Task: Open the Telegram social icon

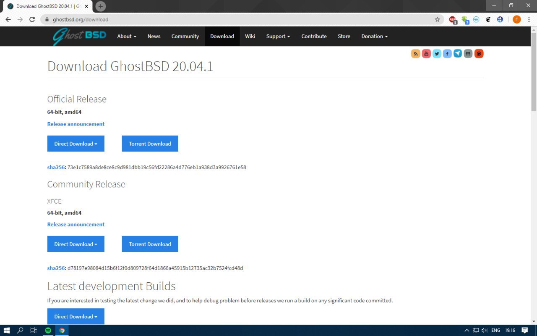Action: pos(458,54)
